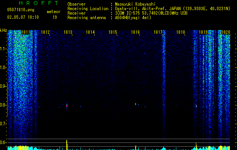Click the observer name Masayuki Kobayashi
The height and width of the screenshot is (150, 237).
coord(135,4)
